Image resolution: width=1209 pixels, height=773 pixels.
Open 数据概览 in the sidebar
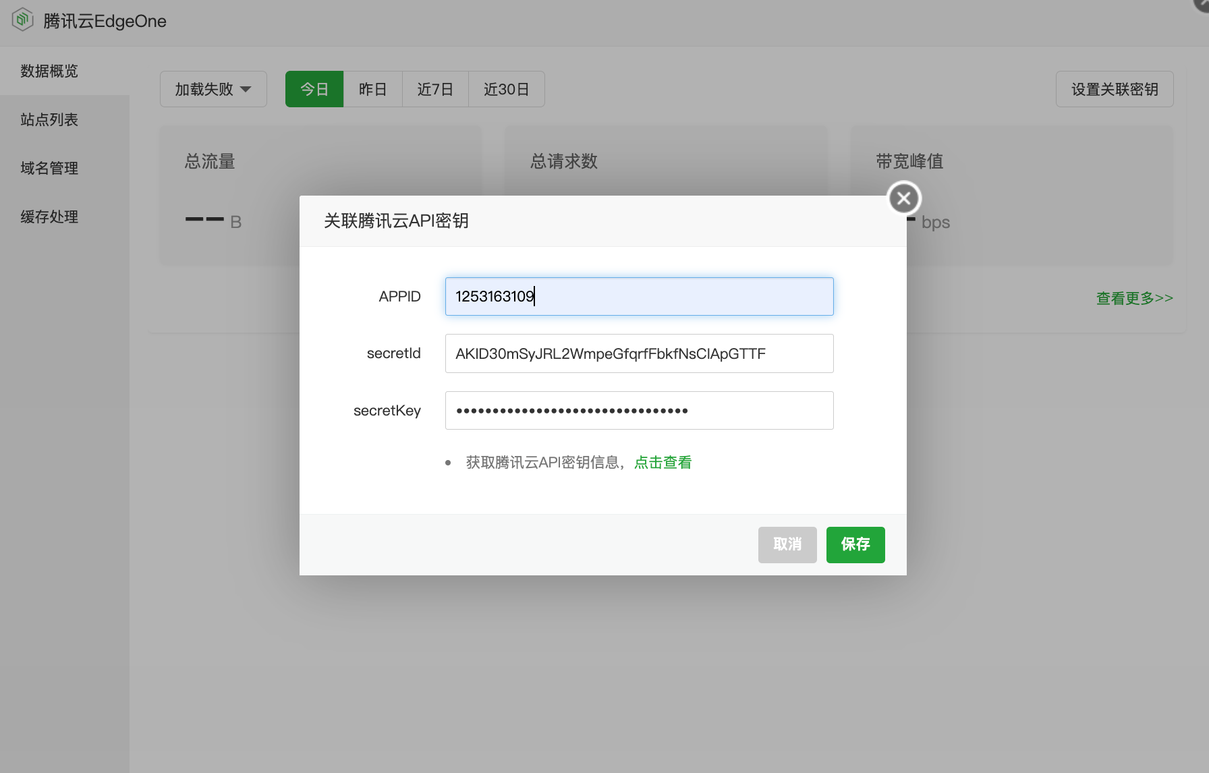tap(48, 71)
